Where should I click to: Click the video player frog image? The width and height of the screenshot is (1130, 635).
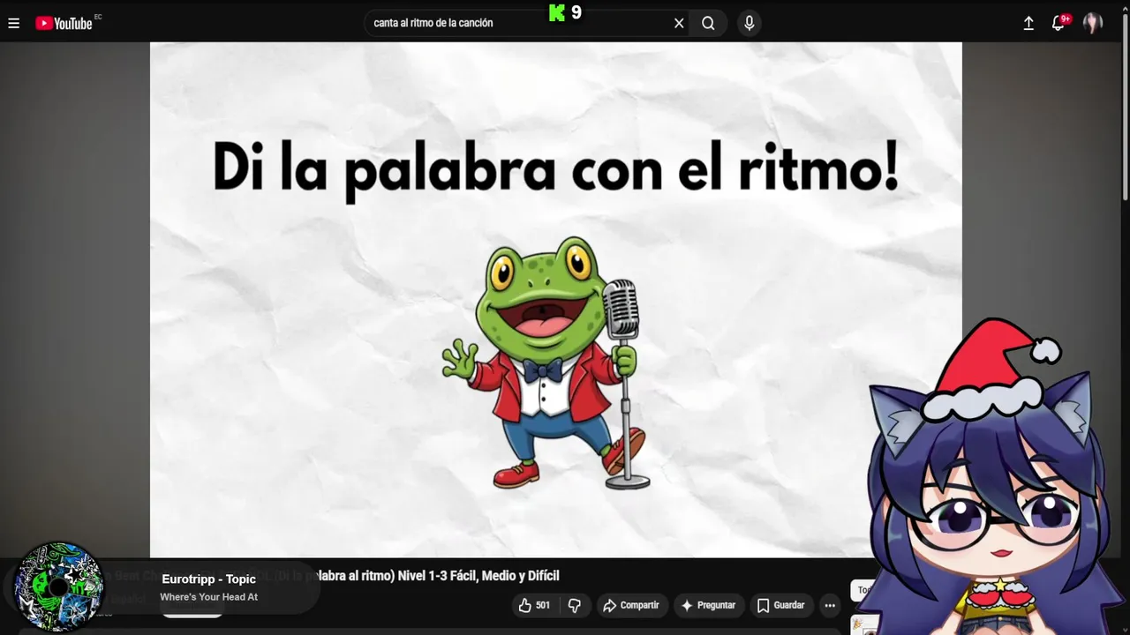tap(546, 362)
